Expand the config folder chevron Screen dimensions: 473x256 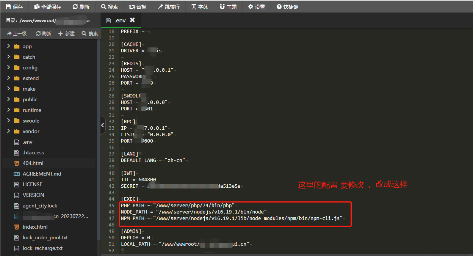(x=8, y=68)
